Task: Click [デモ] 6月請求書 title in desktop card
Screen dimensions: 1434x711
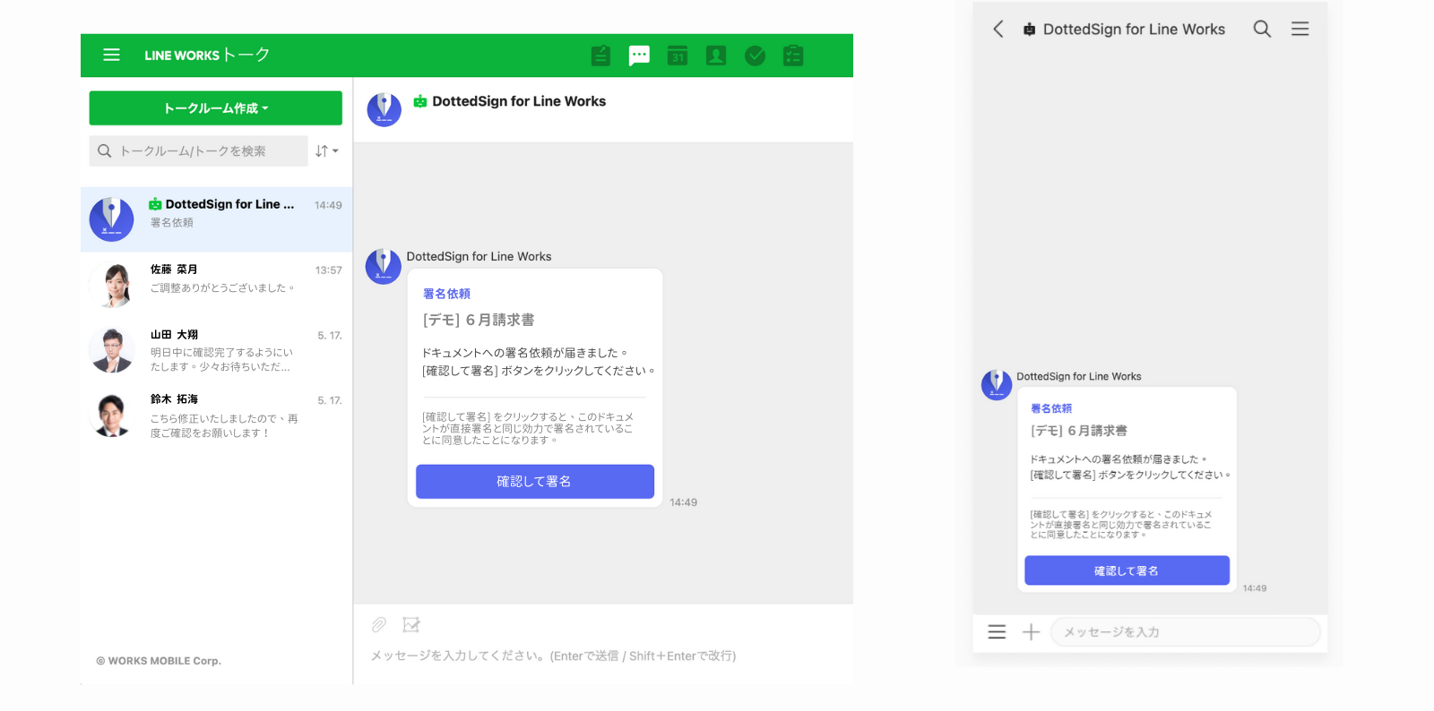Action: pyautogui.click(x=479, y=320)
